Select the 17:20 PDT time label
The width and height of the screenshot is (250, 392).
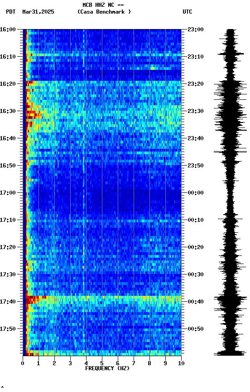8,248
